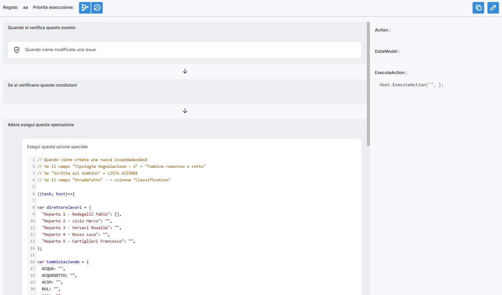This screenshot has width=502, height=295.
Task: Click the down arrow below the conditions section
Action: [185, 111]
